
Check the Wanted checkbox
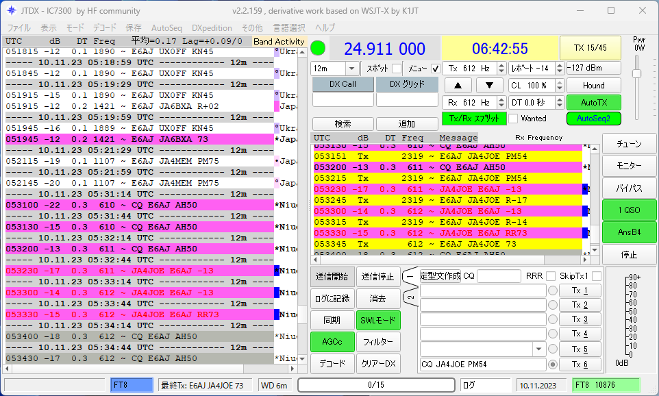512,119
